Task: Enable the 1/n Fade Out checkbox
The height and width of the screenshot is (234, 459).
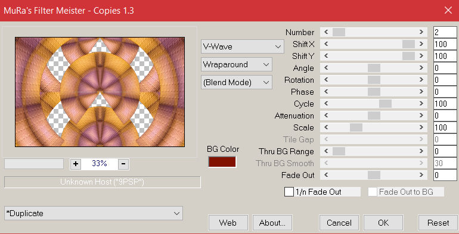Action: [289, 192]
